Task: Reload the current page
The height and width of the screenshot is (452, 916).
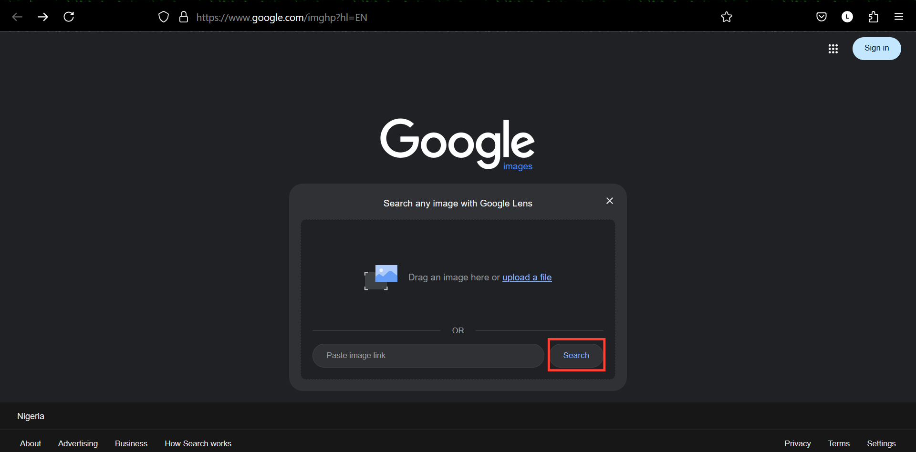Action: click(69, 17)
